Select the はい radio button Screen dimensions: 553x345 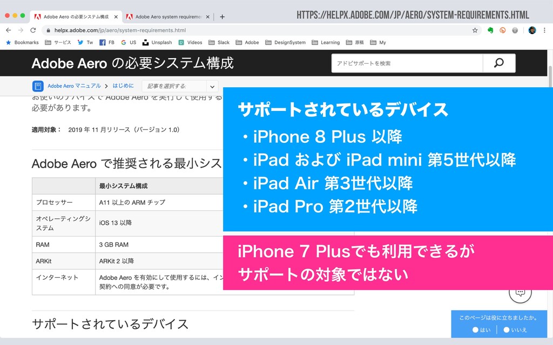point(475,330)
